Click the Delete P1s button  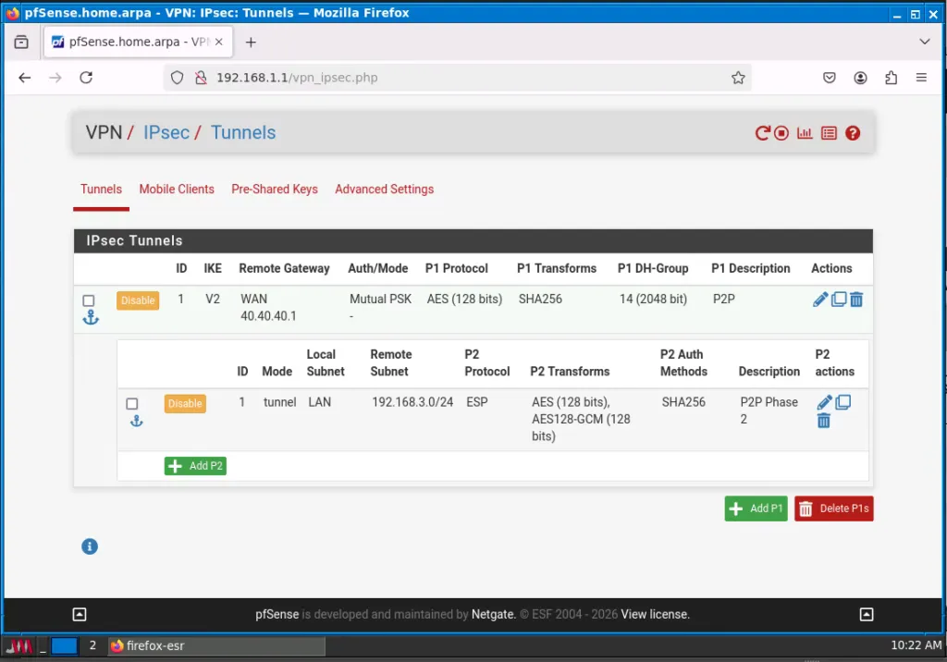point(833,509)
